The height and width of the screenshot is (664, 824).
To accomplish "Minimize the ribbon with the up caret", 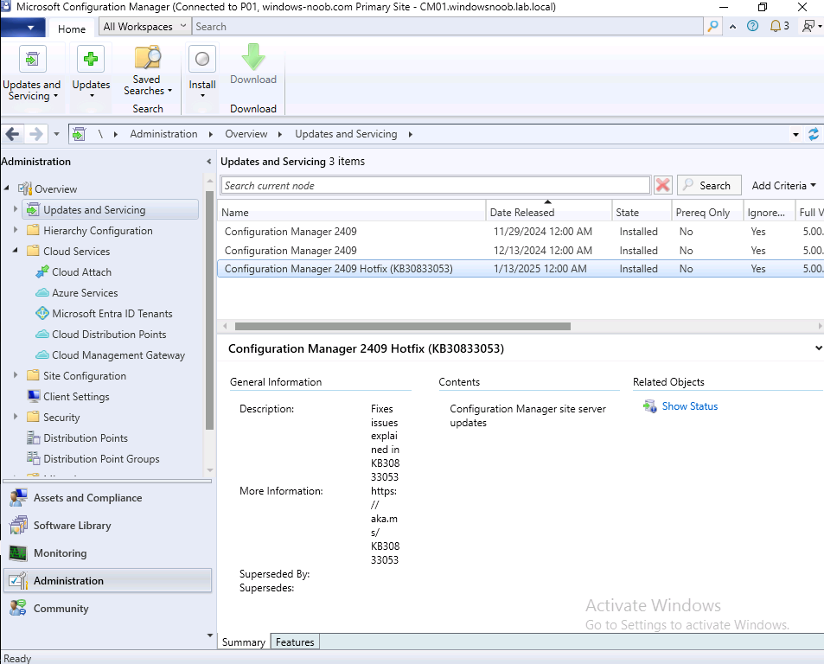I will pyautogui.click(x=732, y=26).
